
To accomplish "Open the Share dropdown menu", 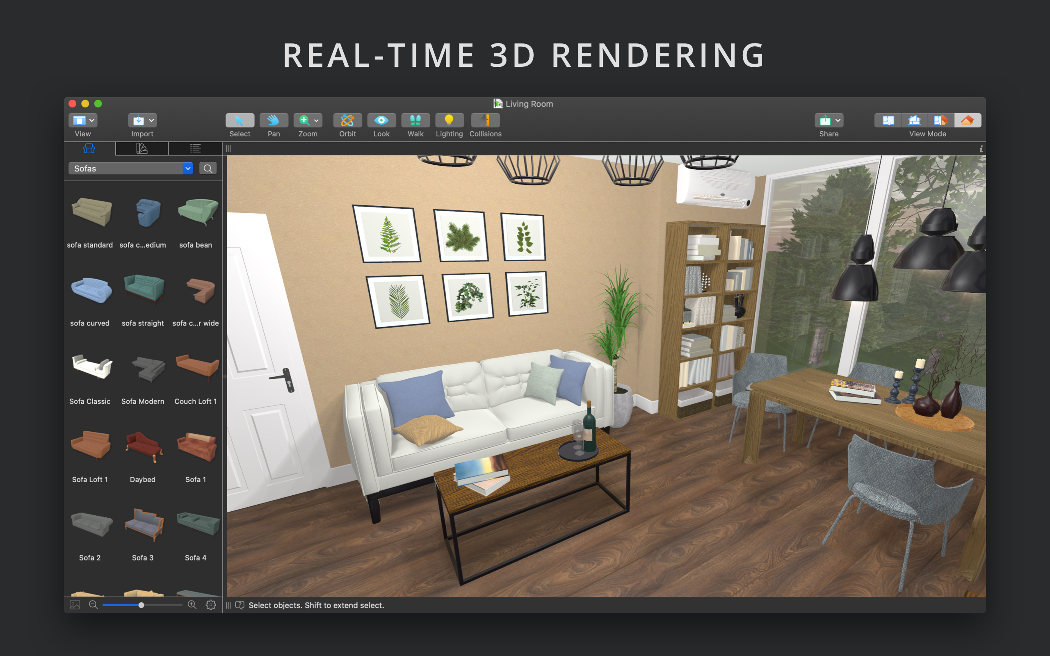I will tap(829, 120).
